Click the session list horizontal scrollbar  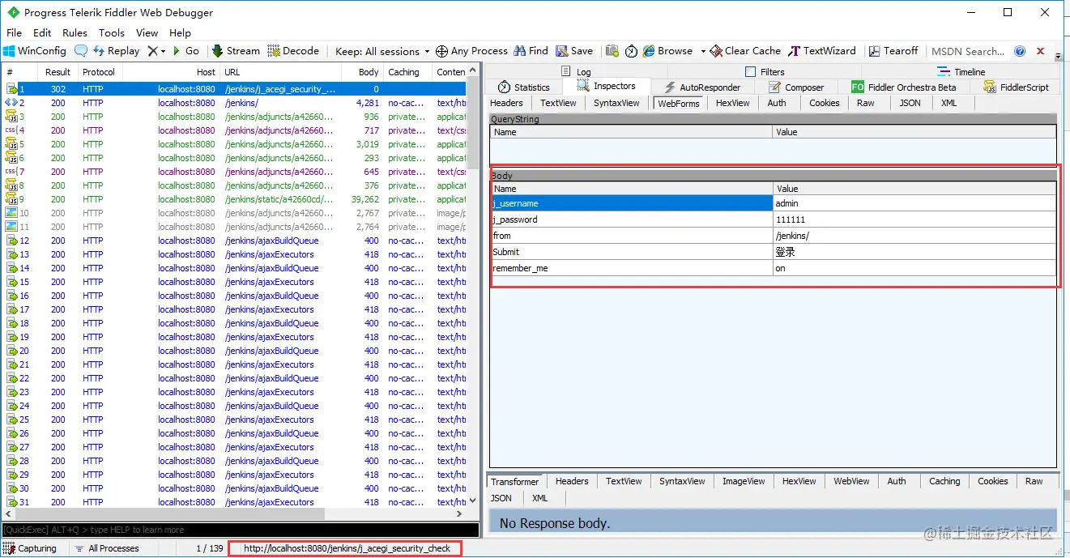tap(235, 514)
